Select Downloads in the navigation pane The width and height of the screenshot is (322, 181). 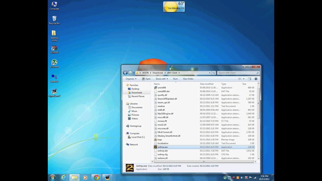point(137,93)
